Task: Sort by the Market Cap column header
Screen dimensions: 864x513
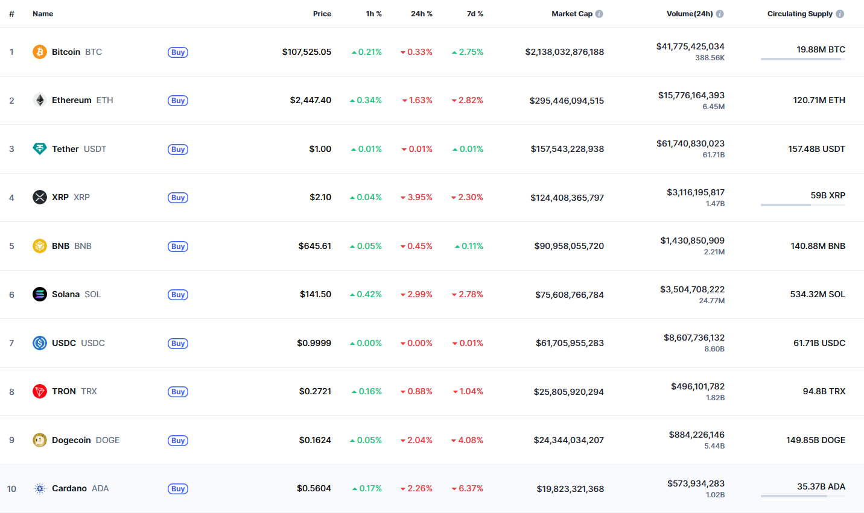Action: pyautogui.click(x=572, y=14)
